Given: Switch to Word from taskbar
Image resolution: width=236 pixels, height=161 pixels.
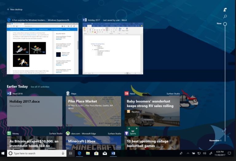Looking at the screenshot, I should pyautogui.click(x=113, y=153).
